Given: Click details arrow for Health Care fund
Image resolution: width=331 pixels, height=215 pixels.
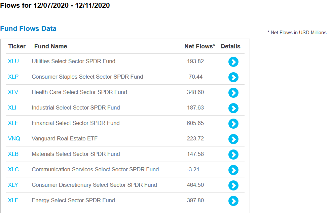Looking at the screenshot, I should 233,93.
